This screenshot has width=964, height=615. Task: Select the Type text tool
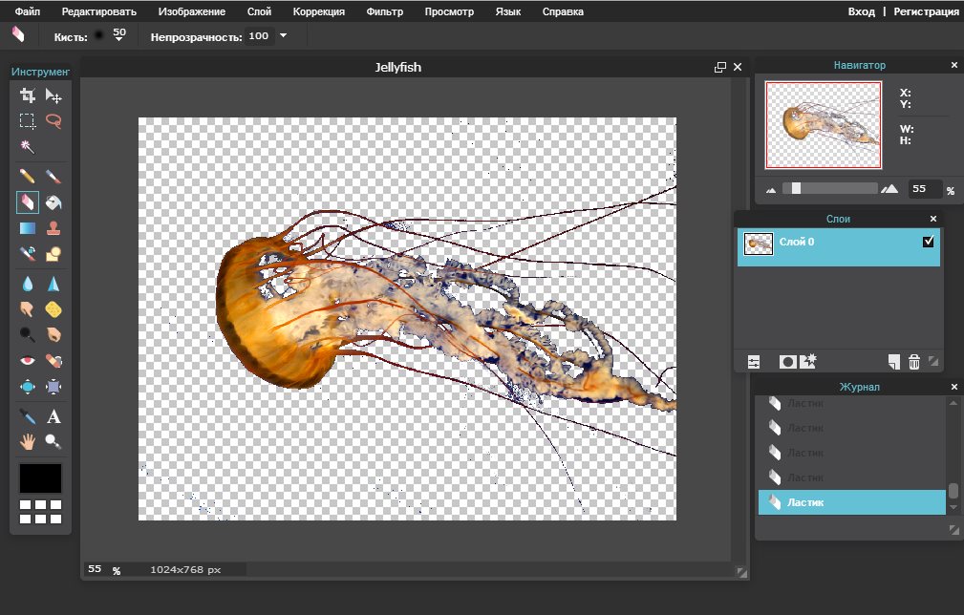point(54,416)
